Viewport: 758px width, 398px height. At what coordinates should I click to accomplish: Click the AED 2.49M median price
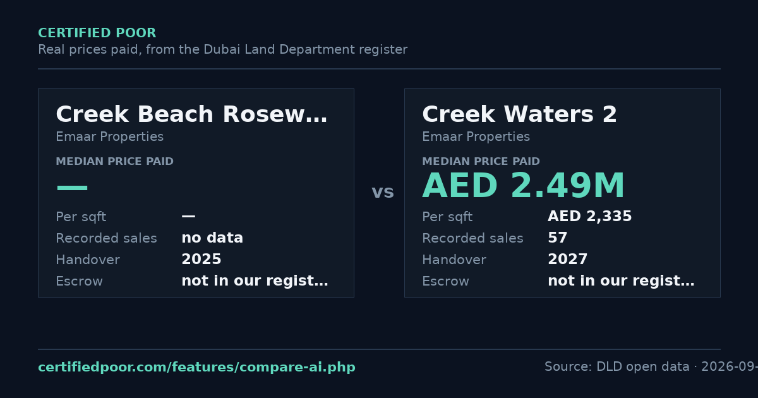523,187
